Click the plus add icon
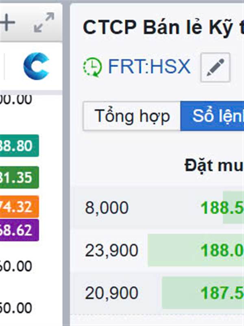 [7, 22]
